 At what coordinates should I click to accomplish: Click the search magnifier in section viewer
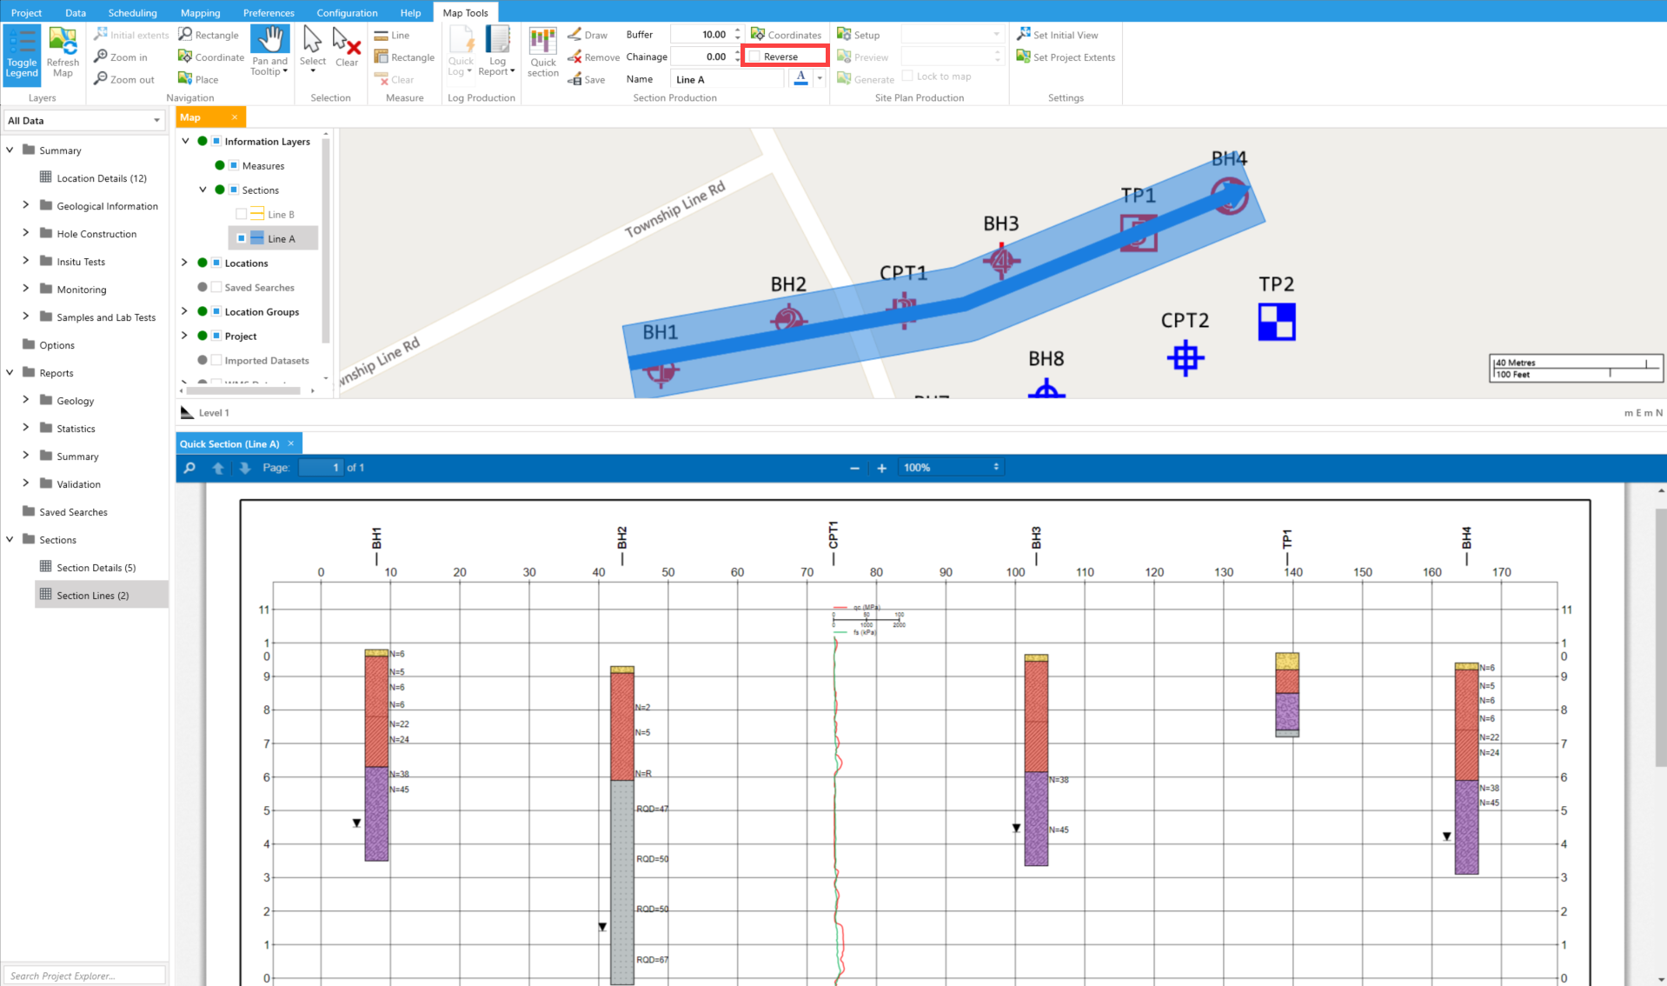189,468
